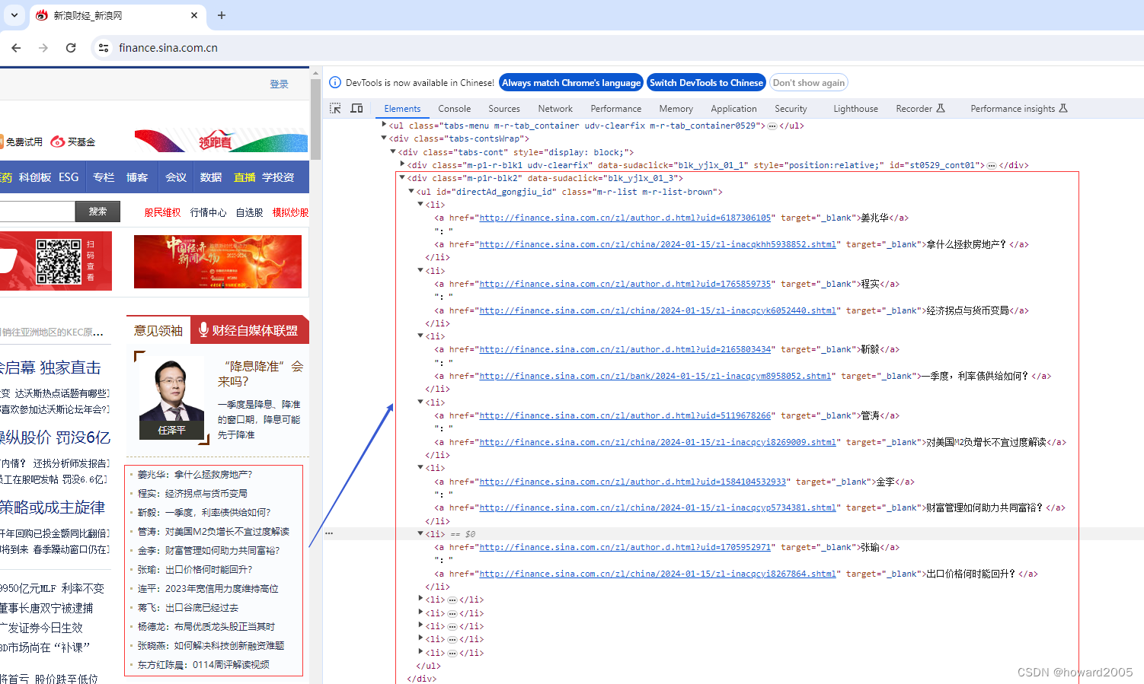Viewport: 1144px width, 684px height.
Task: Click the 买基金 icon link
Action: [73, 142]
